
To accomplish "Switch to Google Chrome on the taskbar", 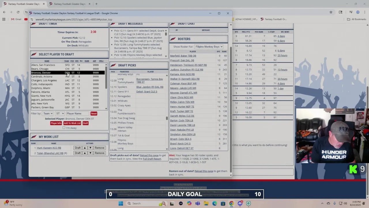I will pyautogui.click(x=231, y=203).
